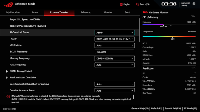This screenshot has width=200, height=112.
Task: Click the Prediction section stripe icon
Action: point(193,68)
